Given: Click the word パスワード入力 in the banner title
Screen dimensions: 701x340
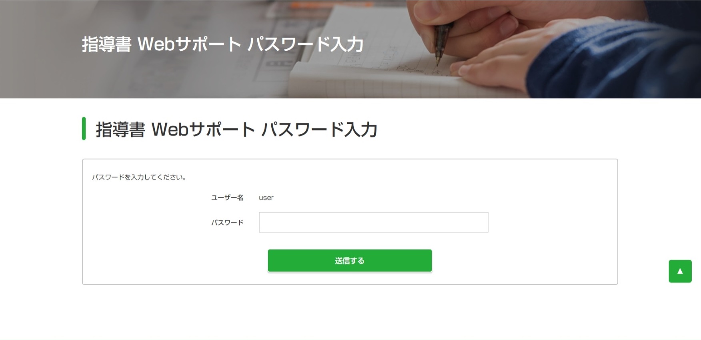Looking at the screenshot, I should click(306, 44).
